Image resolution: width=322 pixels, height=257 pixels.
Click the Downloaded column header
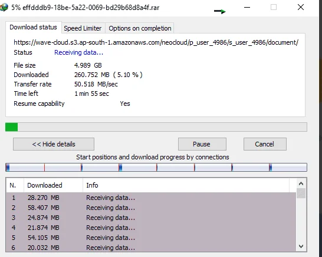54,185
